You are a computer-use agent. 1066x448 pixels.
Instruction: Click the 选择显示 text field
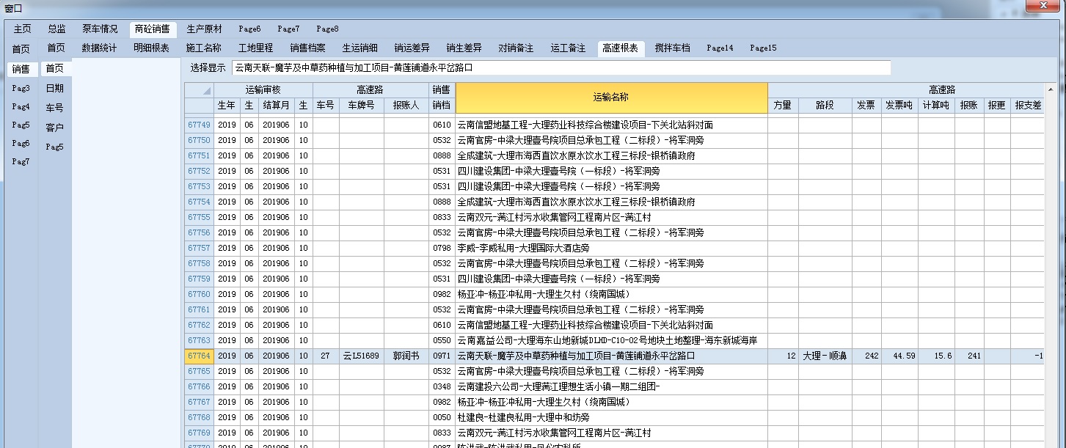pyautogui.click(x=561, y=67)
